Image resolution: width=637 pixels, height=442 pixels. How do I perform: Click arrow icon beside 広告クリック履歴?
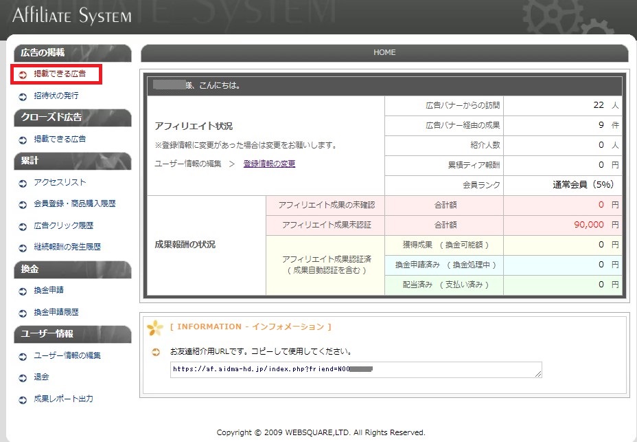tap(23, 226)
